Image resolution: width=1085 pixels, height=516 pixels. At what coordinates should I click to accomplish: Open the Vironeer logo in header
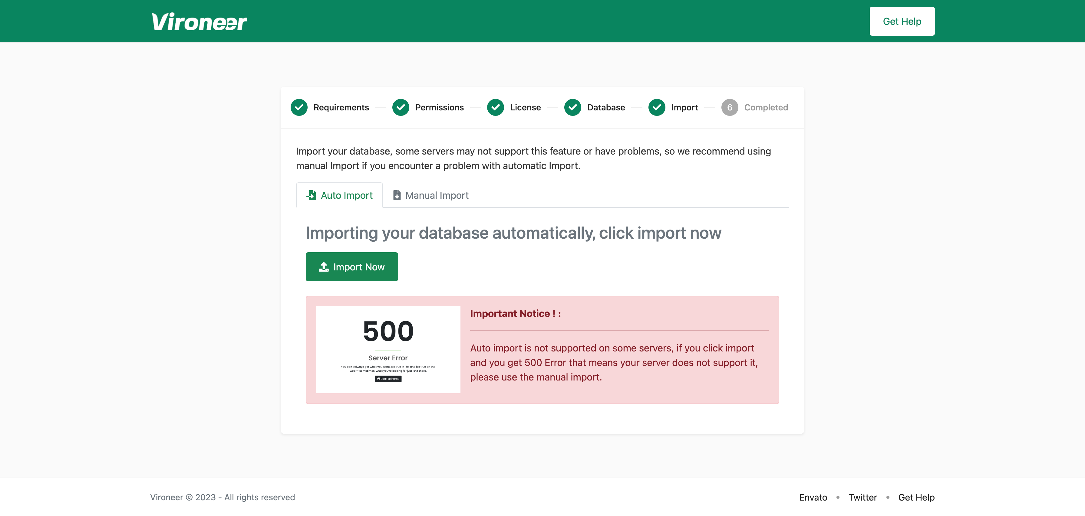tap(199, 21)
